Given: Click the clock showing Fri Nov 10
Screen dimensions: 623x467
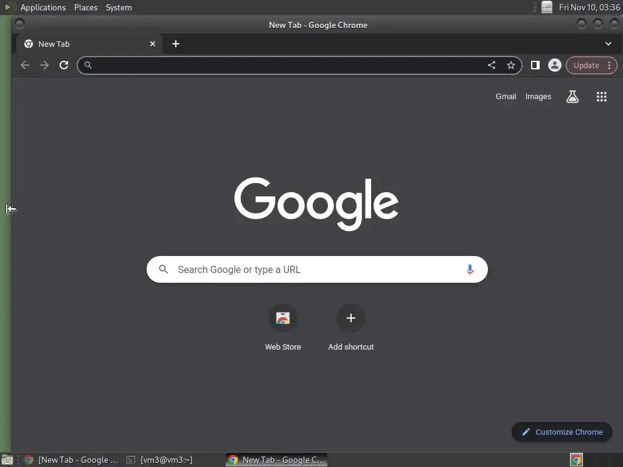Looking at the screenshot, I should tap(589, 7).
